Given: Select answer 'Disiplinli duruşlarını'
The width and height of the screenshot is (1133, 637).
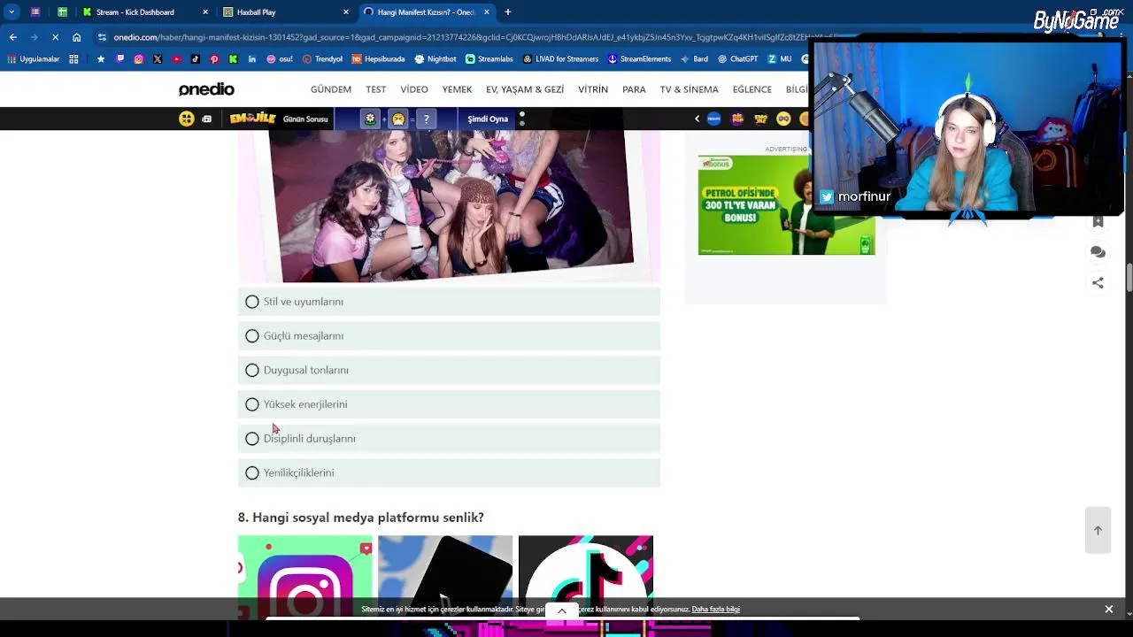Looking at the screenshot, I should click(x=449, y=439).
